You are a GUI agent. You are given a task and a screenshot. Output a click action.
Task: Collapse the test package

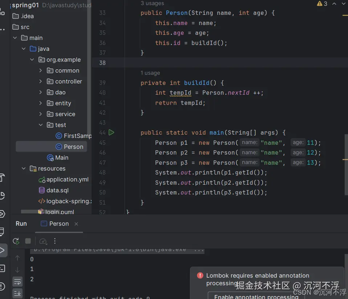[41, 125]
